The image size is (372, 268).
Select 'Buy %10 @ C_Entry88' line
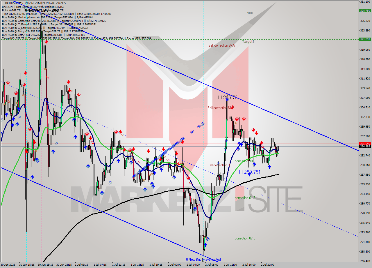(x=45, y=28)
